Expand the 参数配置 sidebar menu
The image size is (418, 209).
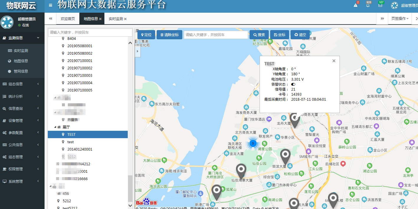click(x=22, y=133)
